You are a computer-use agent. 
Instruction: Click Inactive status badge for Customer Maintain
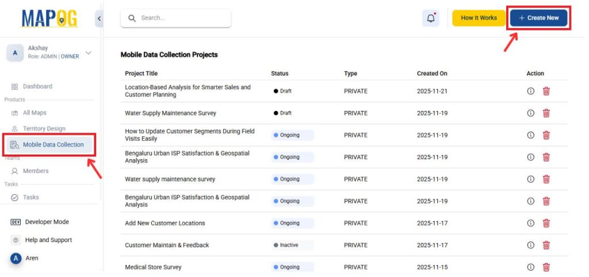(x=293, y=245)
